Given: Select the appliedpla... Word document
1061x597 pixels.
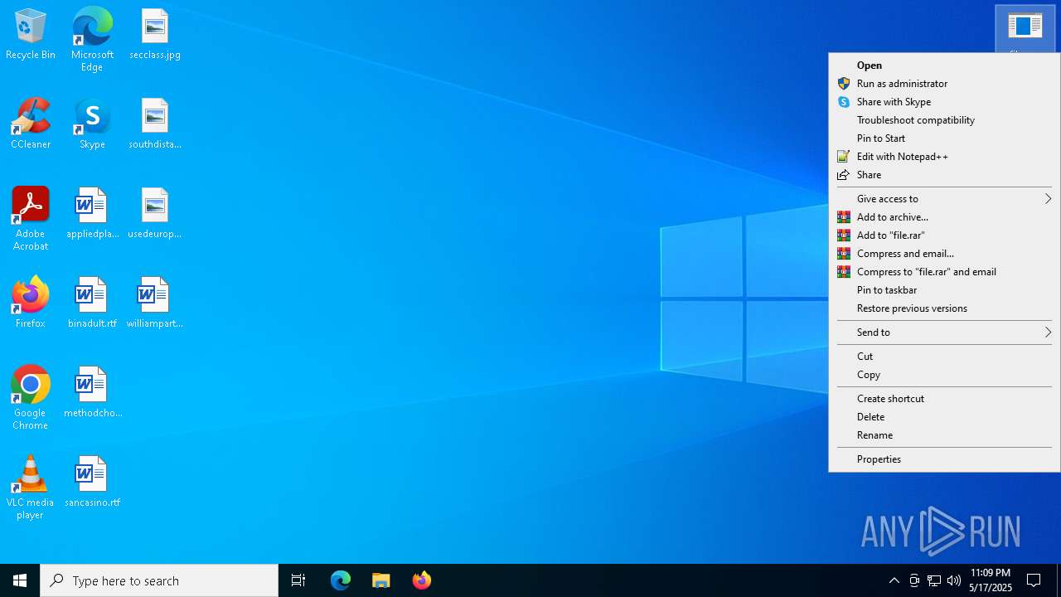Looking at the screenshot, I should (x=92, y=214).
